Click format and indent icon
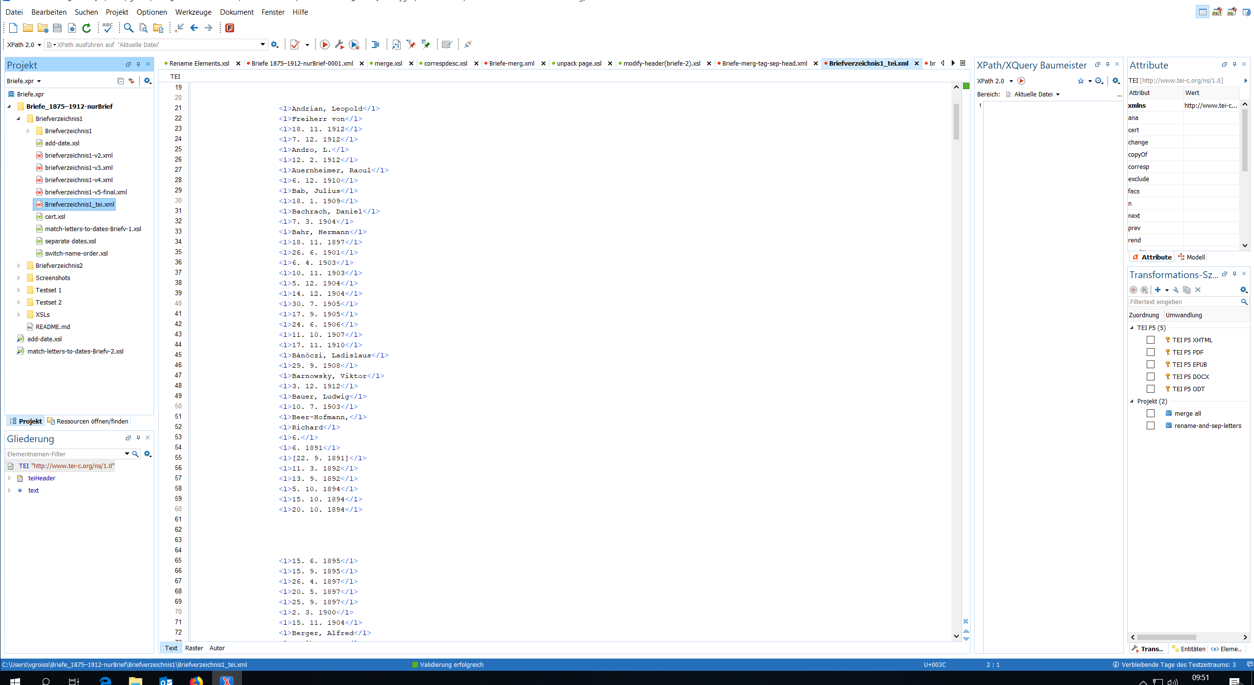The image size is (1254, 685). 375,45
